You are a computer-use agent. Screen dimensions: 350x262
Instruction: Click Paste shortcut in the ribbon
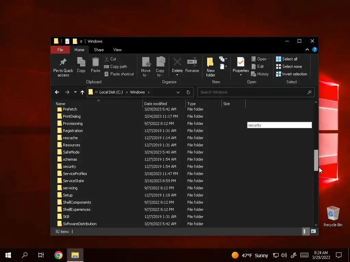click(x=119, y=74)
